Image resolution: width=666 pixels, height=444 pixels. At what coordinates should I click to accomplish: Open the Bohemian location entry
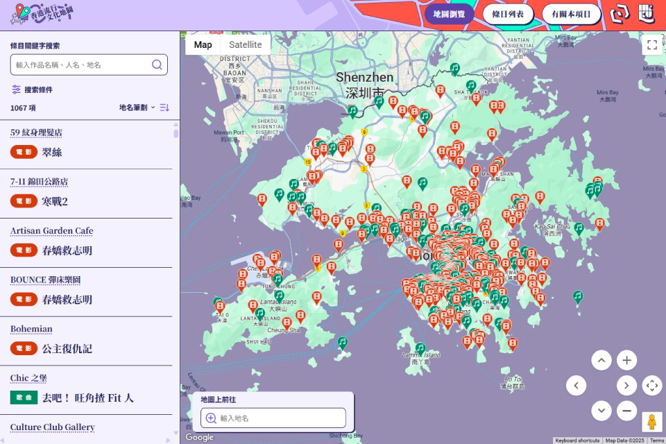pos(31,329)
